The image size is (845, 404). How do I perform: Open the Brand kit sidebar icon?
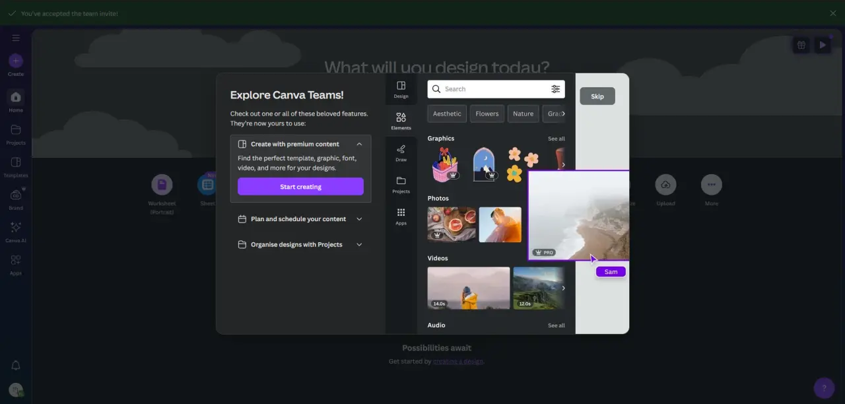tap(16, 195)
